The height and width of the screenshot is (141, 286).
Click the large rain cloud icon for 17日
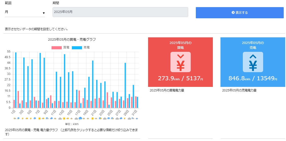pyautogui.click(x=81, y=119)
